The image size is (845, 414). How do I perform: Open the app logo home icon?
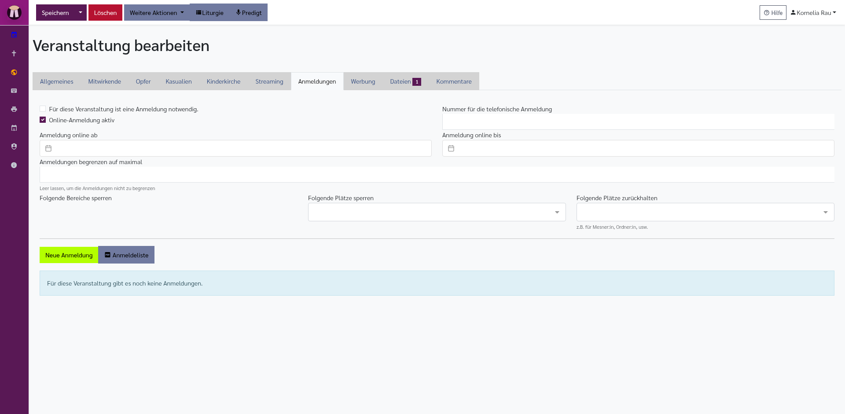(x=14, y=12)
